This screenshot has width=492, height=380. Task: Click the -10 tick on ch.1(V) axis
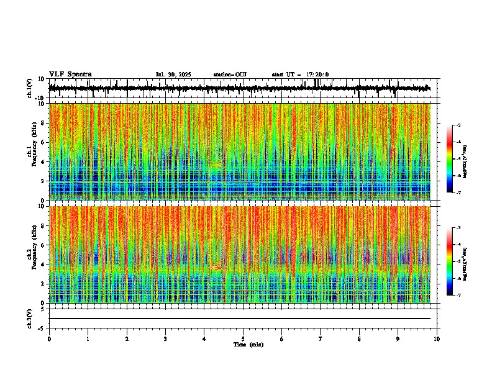coord(40,98)
